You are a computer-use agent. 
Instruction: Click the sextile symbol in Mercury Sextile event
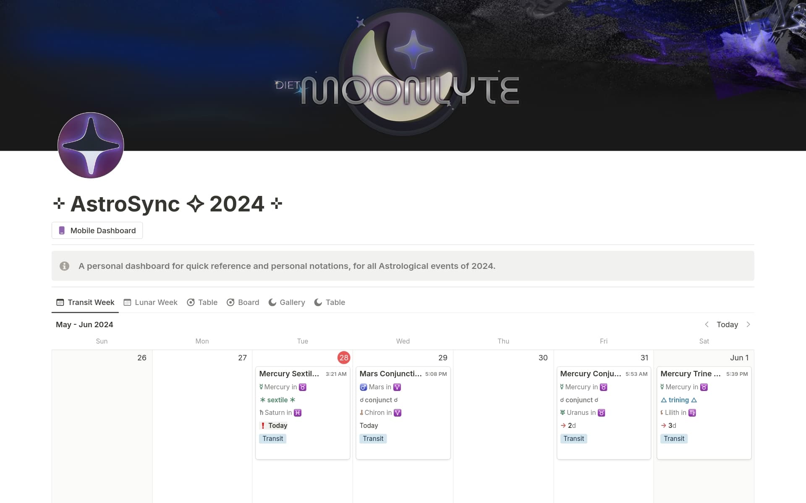tap(262, 400)
